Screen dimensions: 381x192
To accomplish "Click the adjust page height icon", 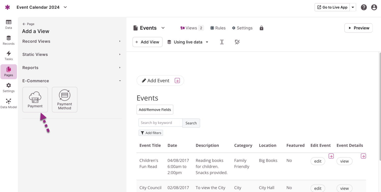I will click(222, 42).
